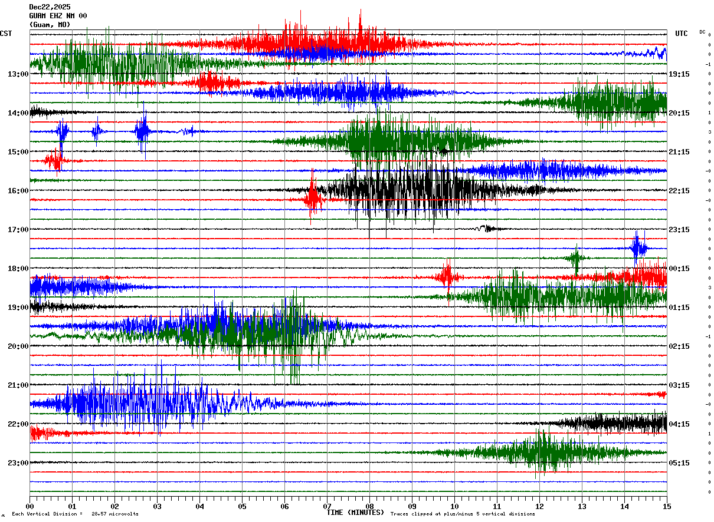Click the 02:15 UTC time label
Screen dimensions: 714x522
pos(679,346)
